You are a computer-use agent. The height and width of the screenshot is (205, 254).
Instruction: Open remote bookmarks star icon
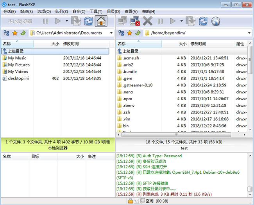(129, 33)
